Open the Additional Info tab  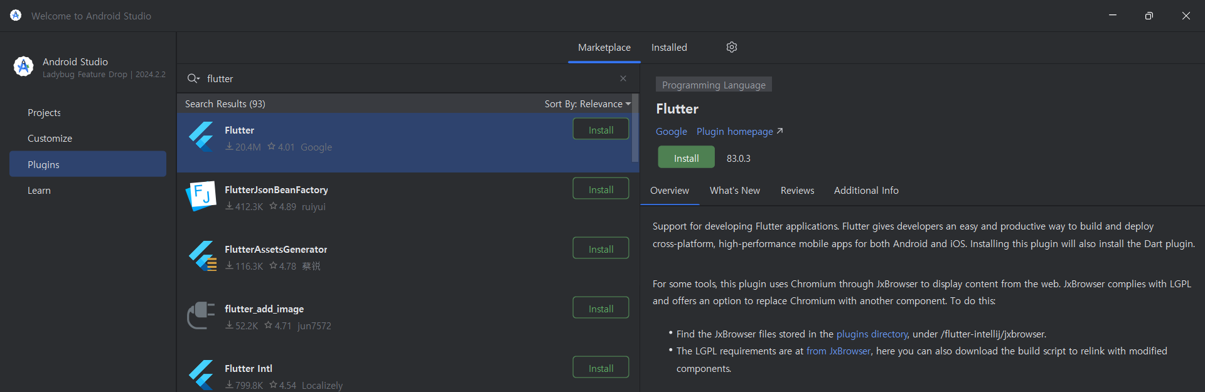point(866,191)
